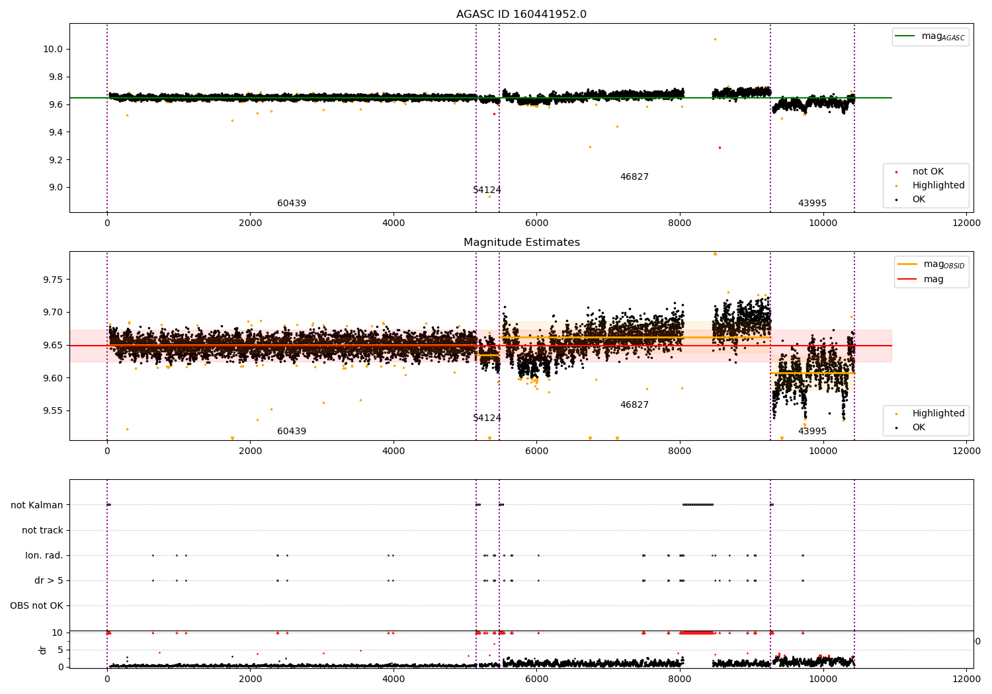This screenshot has width=992, height=694.
Task: Click the orange outlier point above 10.0 in top panel
Action: coord(715,39)
